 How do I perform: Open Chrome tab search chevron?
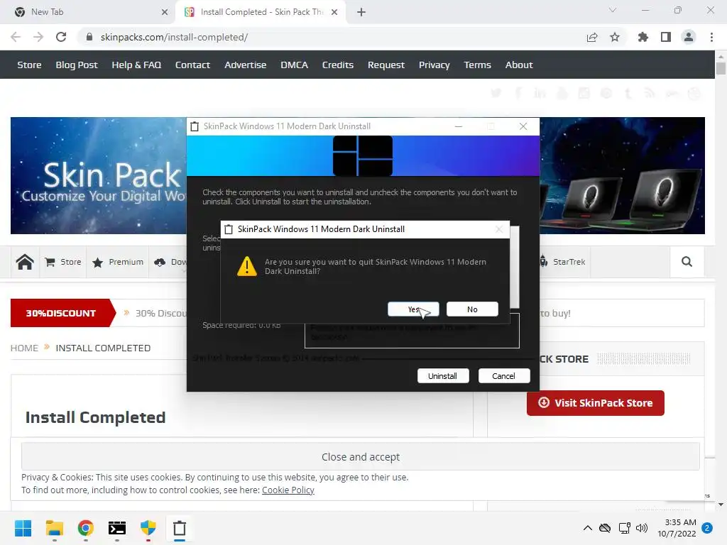tap(613, 10)
